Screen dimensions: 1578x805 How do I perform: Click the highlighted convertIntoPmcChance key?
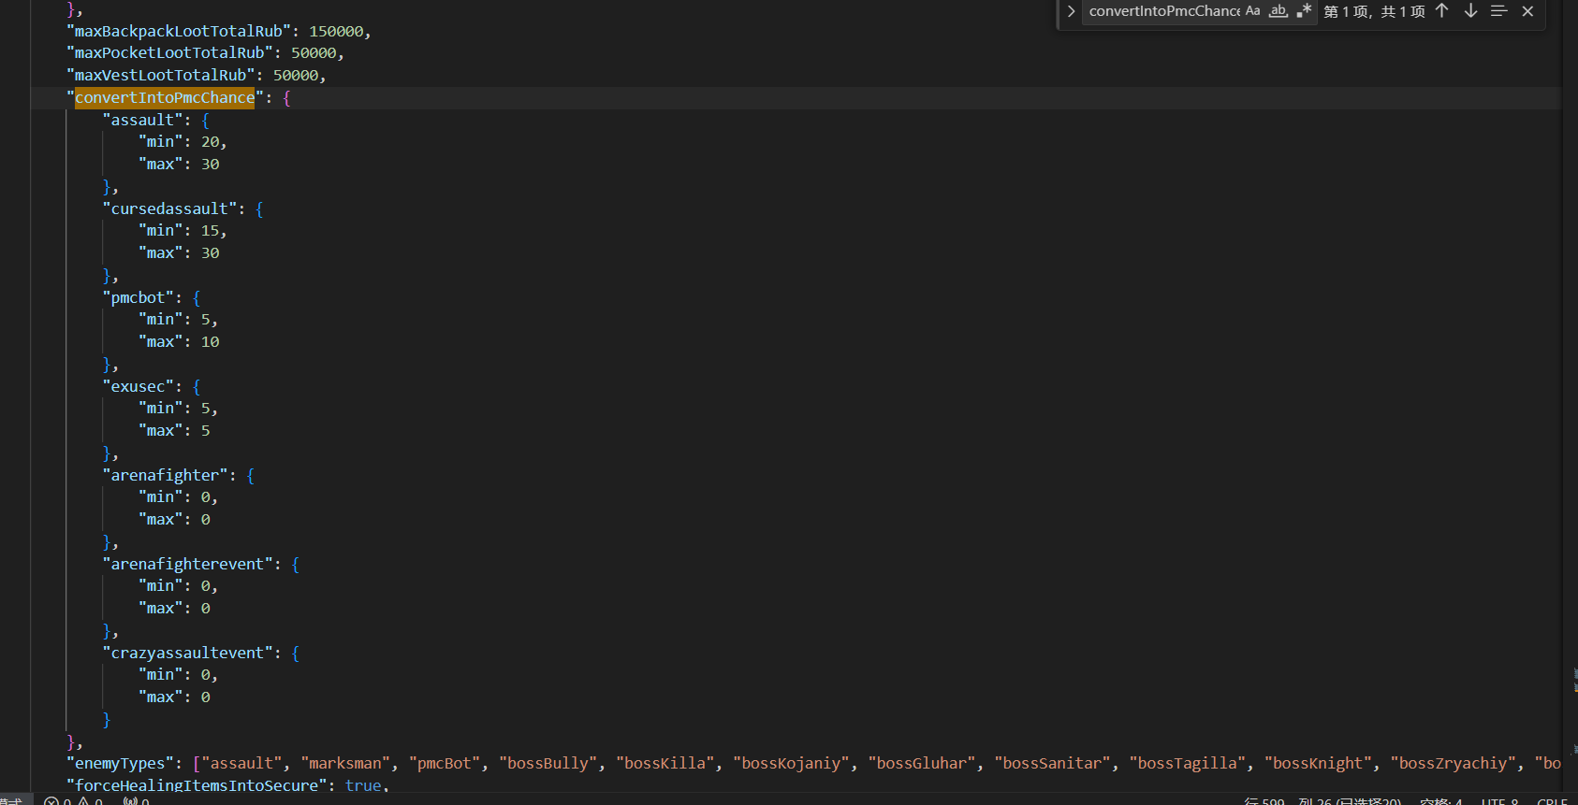pos(165,98)
